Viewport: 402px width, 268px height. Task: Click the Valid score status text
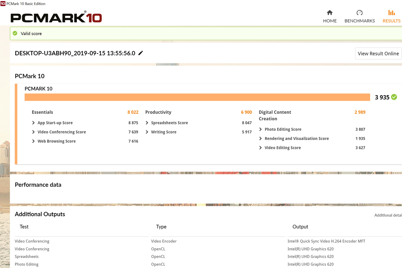[31, 33]
